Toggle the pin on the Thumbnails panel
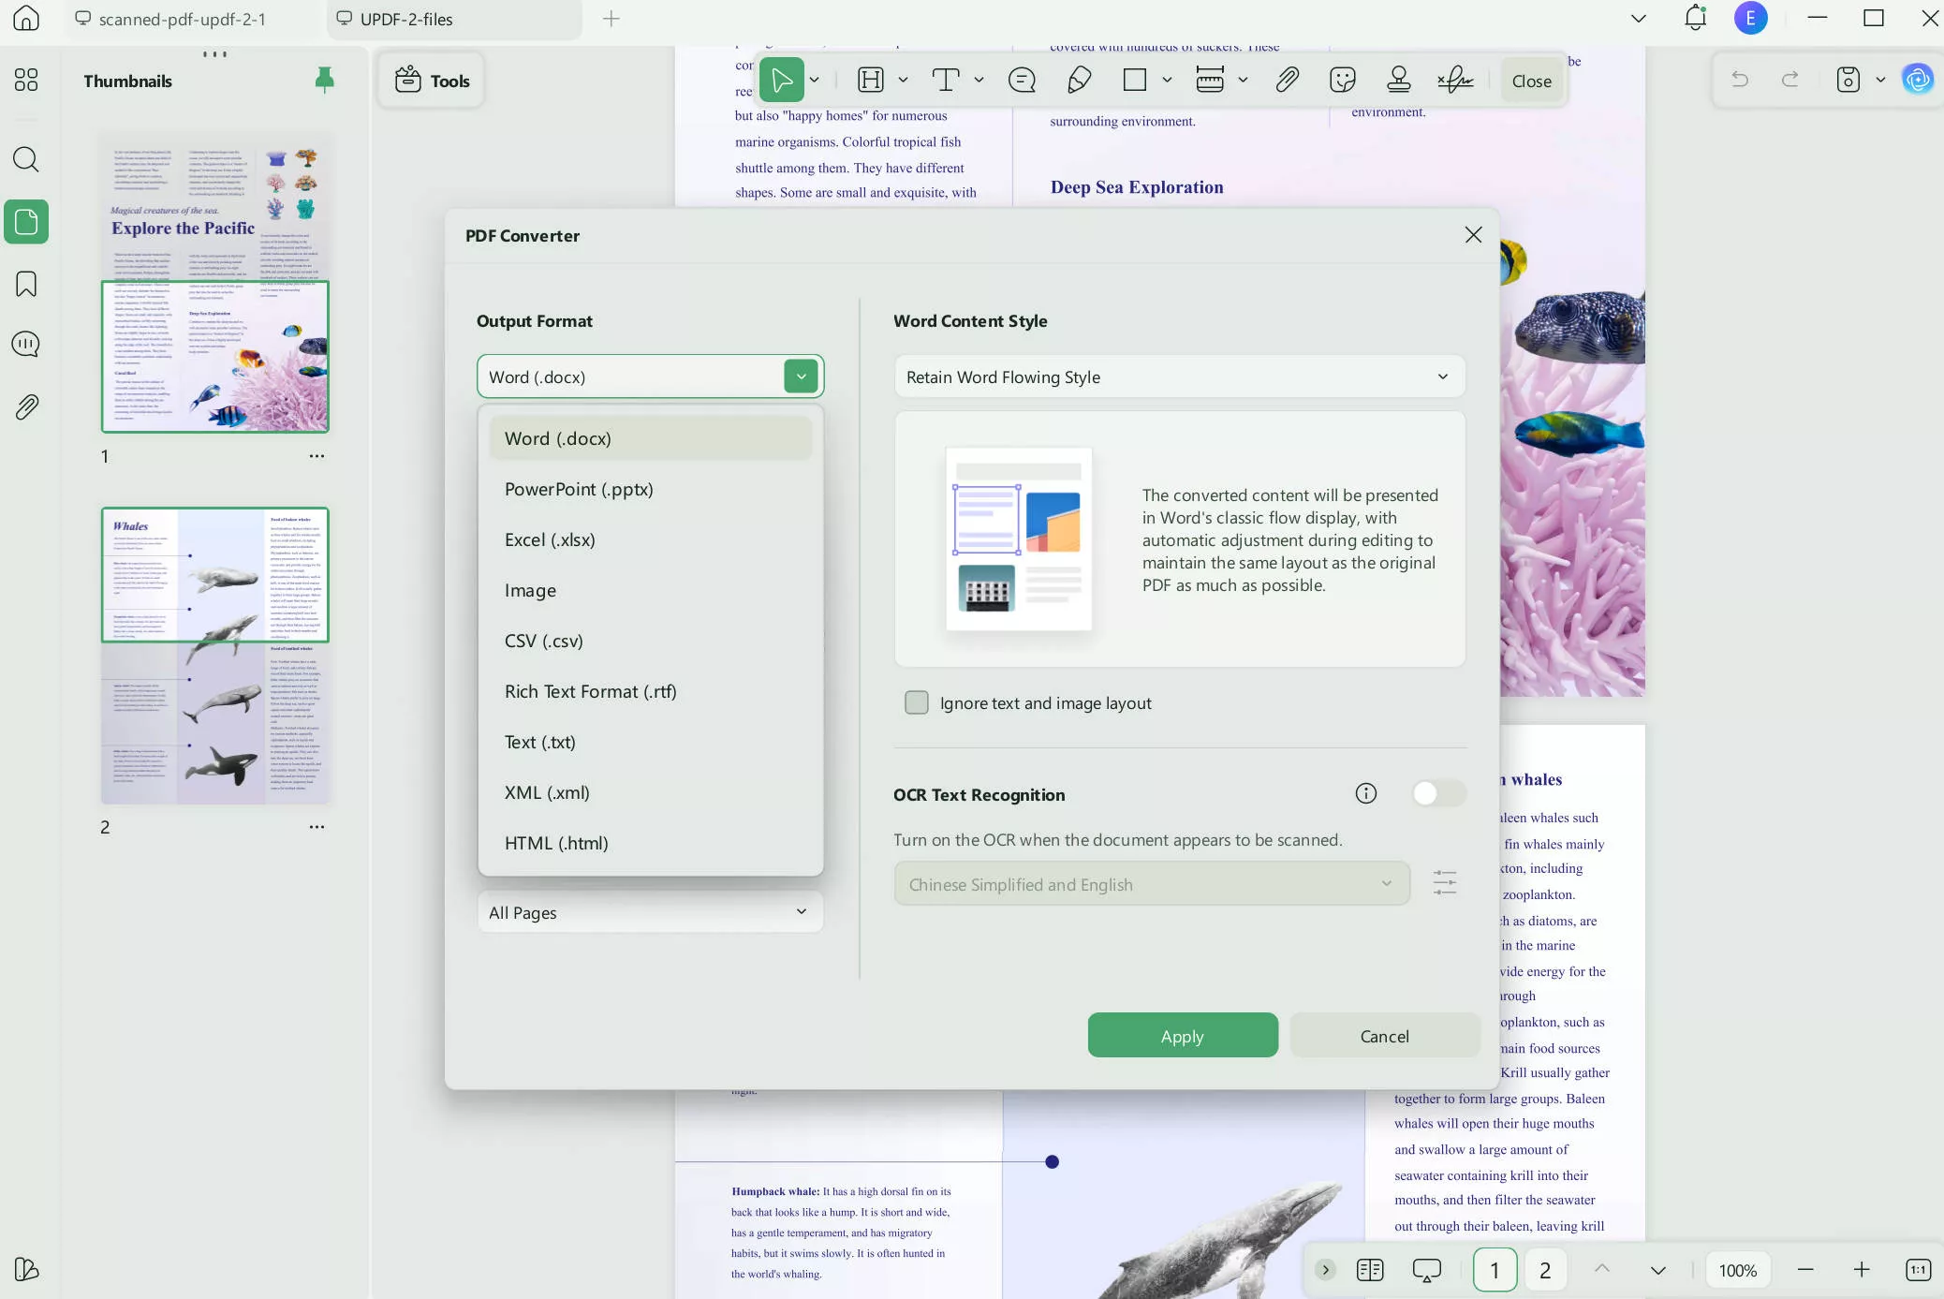 325,81
